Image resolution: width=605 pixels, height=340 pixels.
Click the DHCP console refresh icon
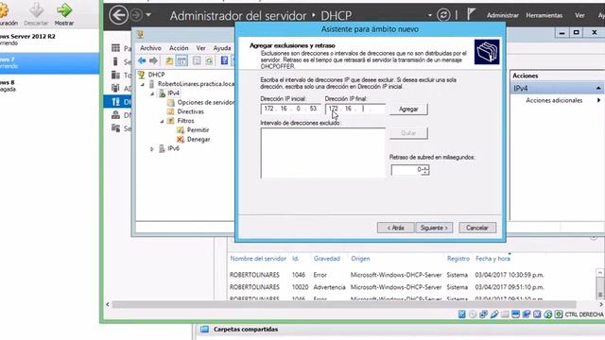click(209, 60)
